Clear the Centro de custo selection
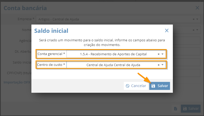The image size is (204, 116). pos(159,65)
